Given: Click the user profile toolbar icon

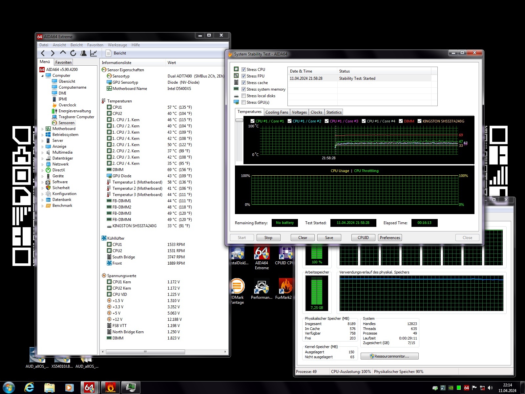Looking at the screenshot, I should coord(83,53).
